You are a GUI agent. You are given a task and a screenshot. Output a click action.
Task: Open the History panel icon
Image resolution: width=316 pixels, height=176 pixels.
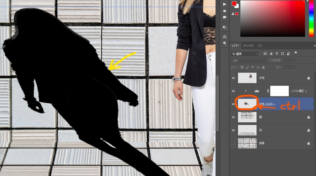[x=225, y=27]
